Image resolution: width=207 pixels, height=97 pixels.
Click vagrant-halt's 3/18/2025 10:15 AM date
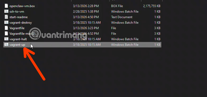[87, 39]
